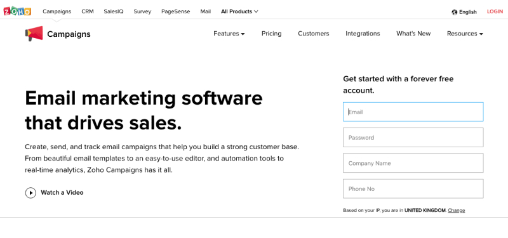The image size is (508, 238).
Task: Click the LOGIN link
Action: click(x=495, y=11)
